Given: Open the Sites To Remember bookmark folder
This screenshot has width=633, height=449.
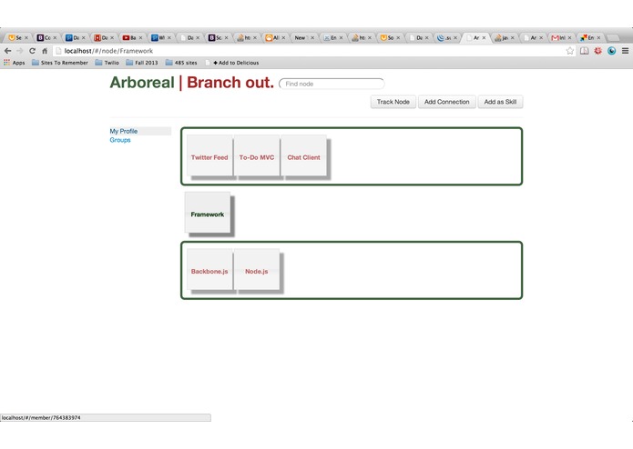Looking at the screenshot, I should 60,63.
